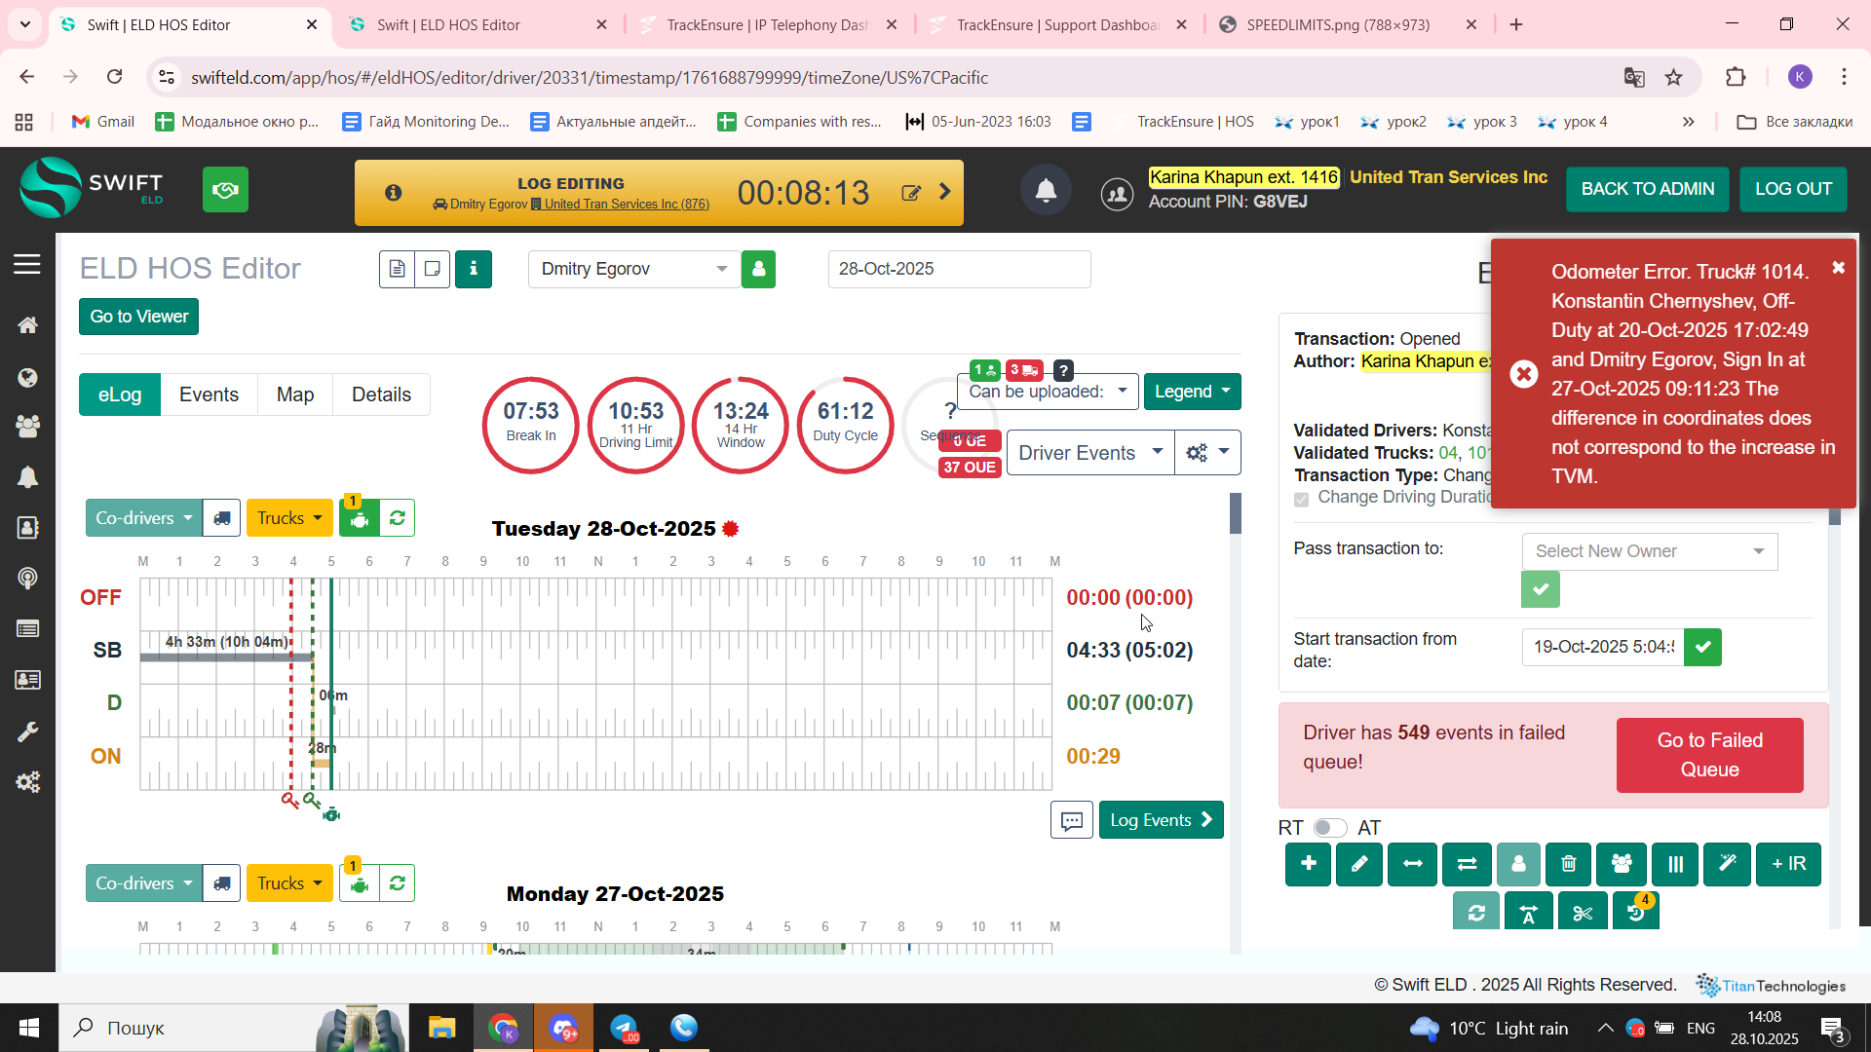1871x1052 pixels.
Task: Click the trash delete event icon
Action: [1568, 864]
